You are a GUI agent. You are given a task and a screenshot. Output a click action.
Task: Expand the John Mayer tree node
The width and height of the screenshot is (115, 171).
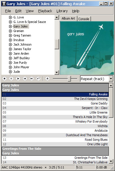click(x=10, y=67)
